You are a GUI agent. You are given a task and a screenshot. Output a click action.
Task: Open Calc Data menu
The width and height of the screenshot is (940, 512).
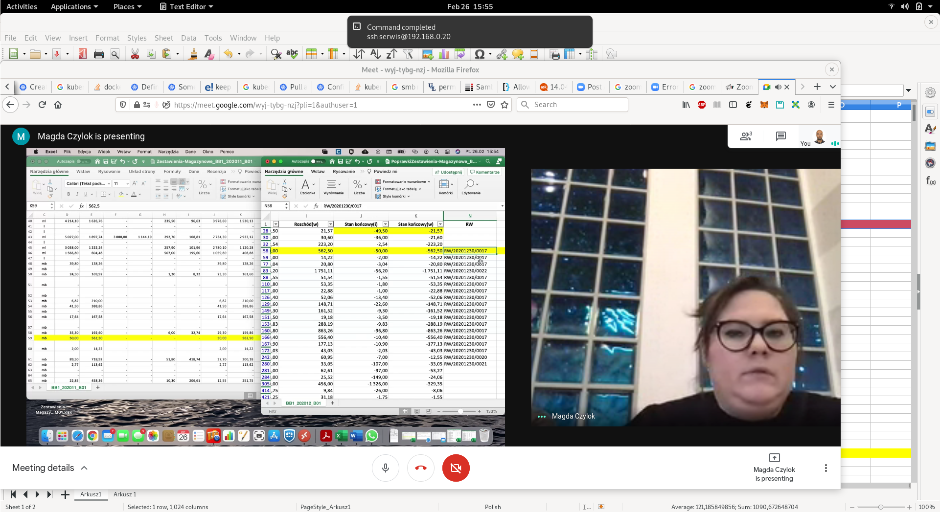(188, 38)
